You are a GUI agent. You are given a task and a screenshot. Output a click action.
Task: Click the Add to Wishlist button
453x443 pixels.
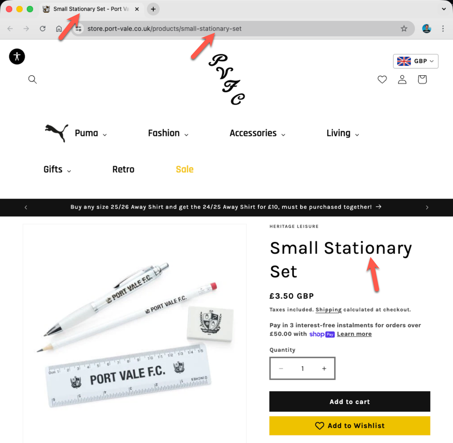[349, 425]
